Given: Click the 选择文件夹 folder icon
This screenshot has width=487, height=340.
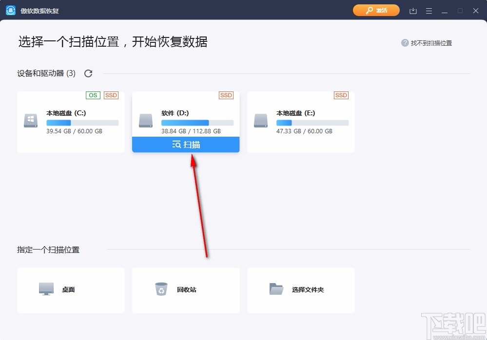Looking at the screenshot, I should tap(276, 288).
